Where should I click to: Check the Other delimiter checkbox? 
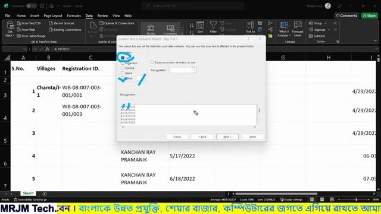(123, 78)
